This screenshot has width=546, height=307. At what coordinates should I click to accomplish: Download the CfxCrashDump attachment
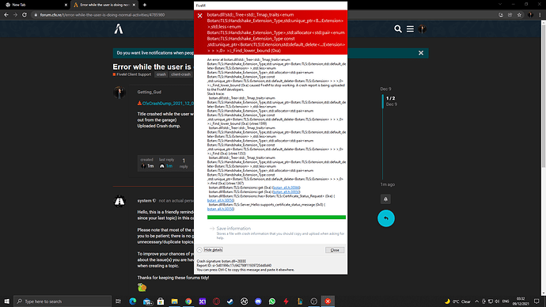(166, 104)
